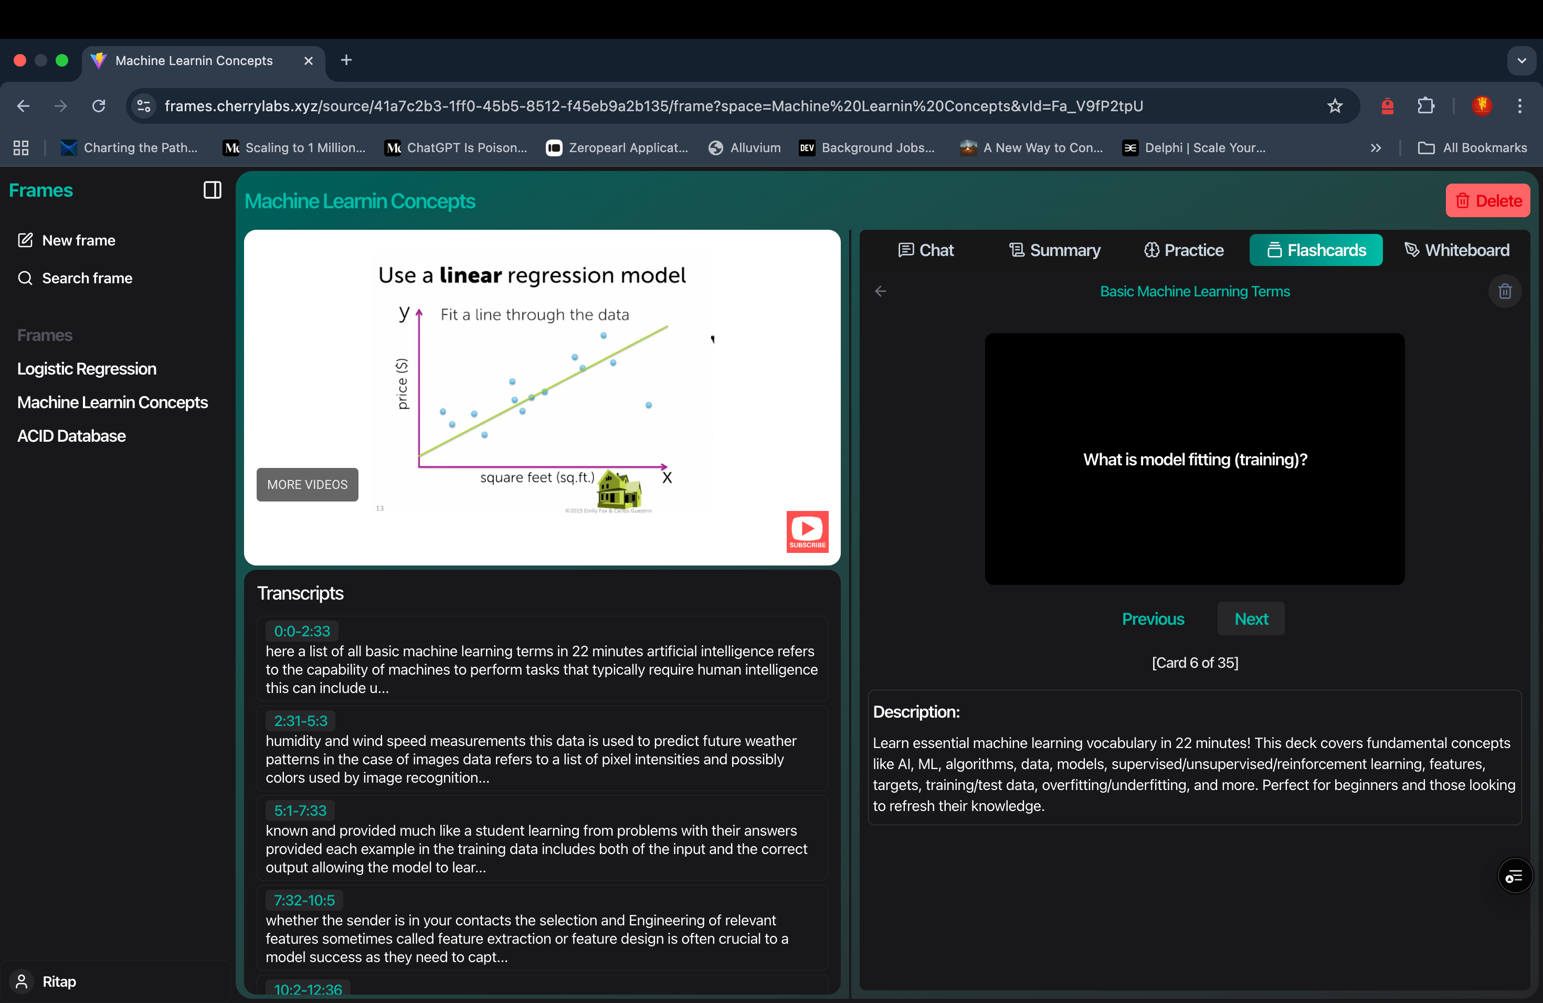Click the site information icon in the address bar
This screenshot has width=1543, height=1003.
pos(144,105)
